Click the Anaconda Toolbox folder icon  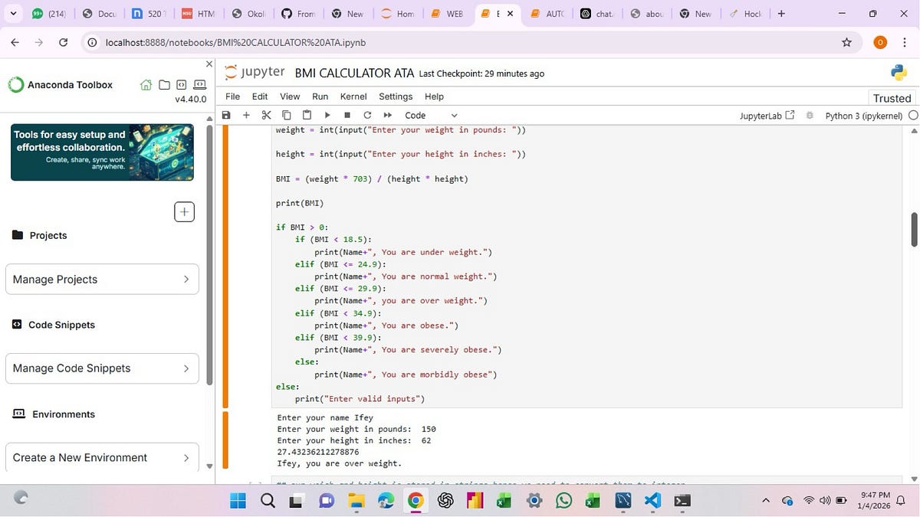[x=164, y=84]
